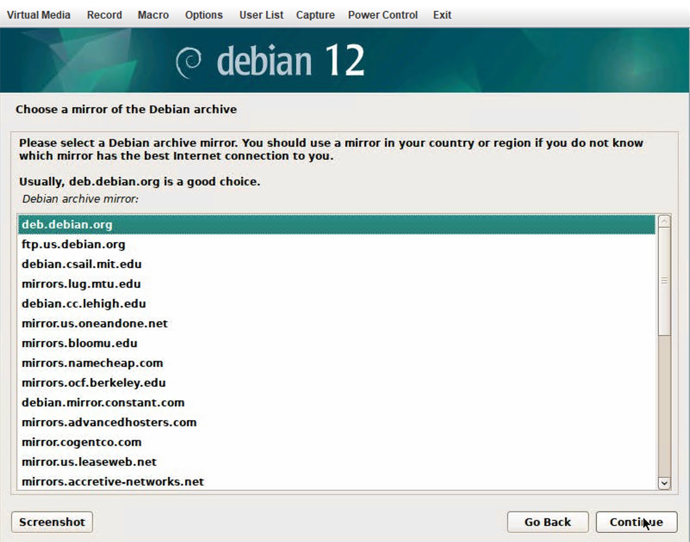Viewport: 690px width, 542px height.
Task: Choose the debian.csail.mit.edu mirror
Action: (x=81, y=264)
